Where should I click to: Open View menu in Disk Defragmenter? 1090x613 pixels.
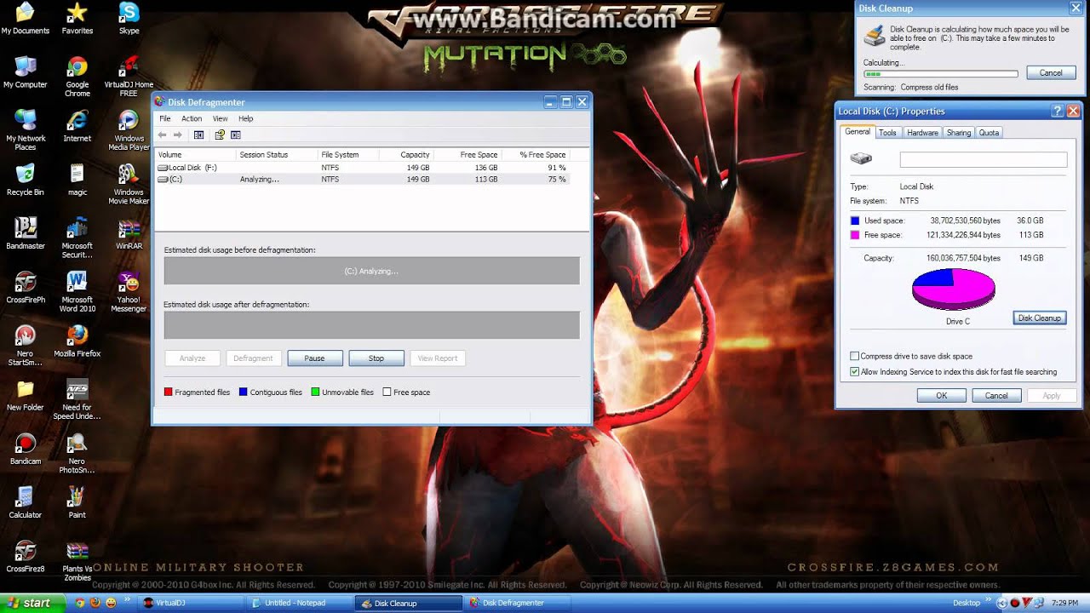click(x=220, y=118)
